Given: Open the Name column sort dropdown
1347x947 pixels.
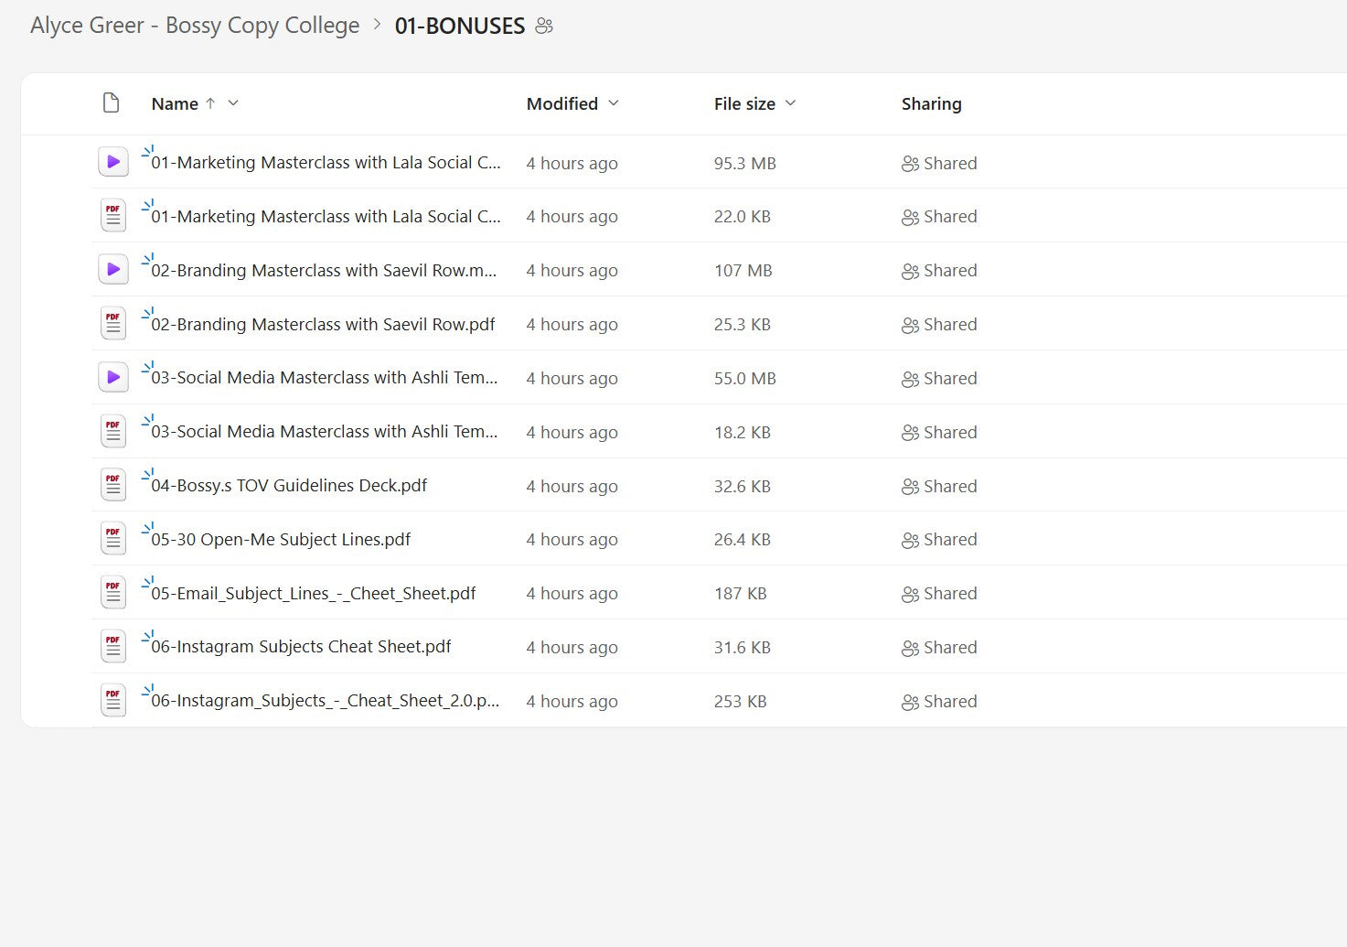Looking at the screenshot, I should coord(234,103).
